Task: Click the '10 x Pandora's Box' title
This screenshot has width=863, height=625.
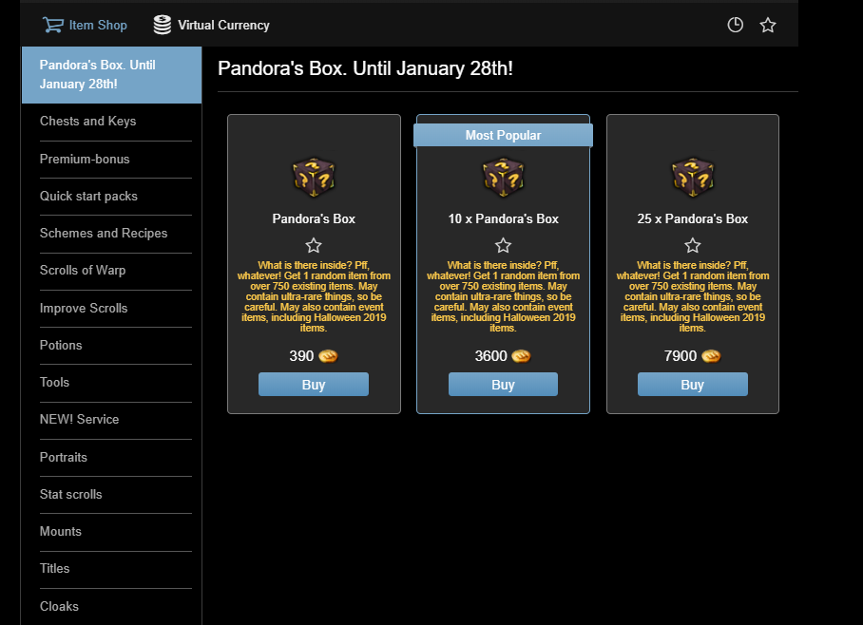Action: [503, 219]
